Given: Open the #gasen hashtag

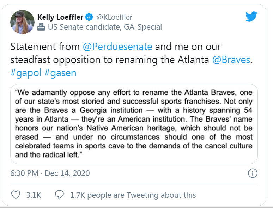Looking at the screenshot, I should click(60, 73).
